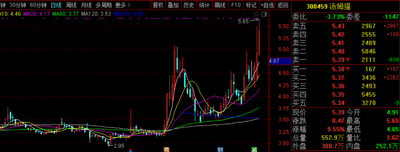The height and width of the screenshot is (152, 400).
Task: Click the 5.65 high price annotation
Action: 243,22
